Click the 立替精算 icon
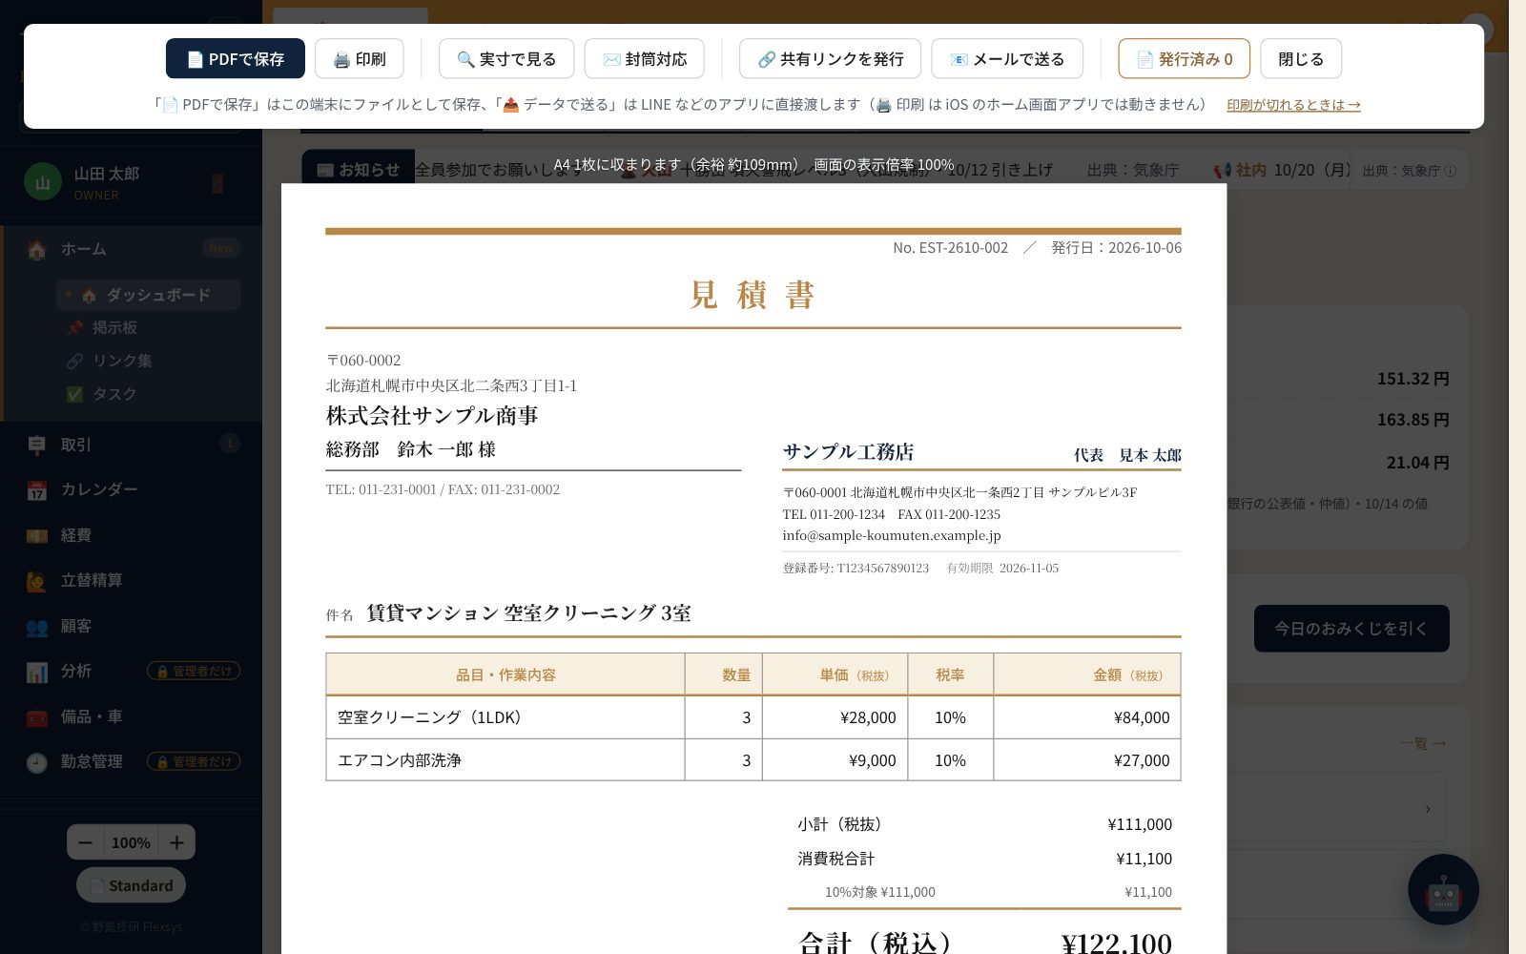Screen dimensions: 1526x954 click(37, 580)
